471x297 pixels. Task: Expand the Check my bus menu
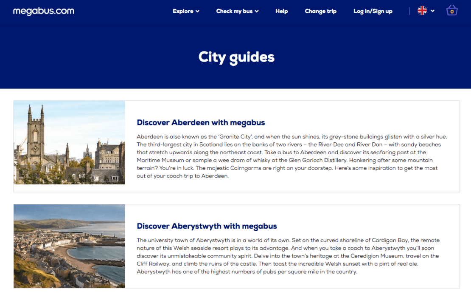[237, 11]
